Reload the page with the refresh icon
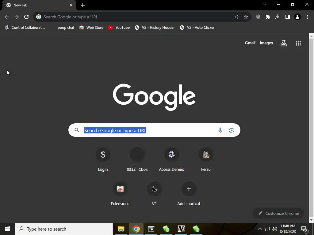This screenshot has width=314, height=235. 26,17
